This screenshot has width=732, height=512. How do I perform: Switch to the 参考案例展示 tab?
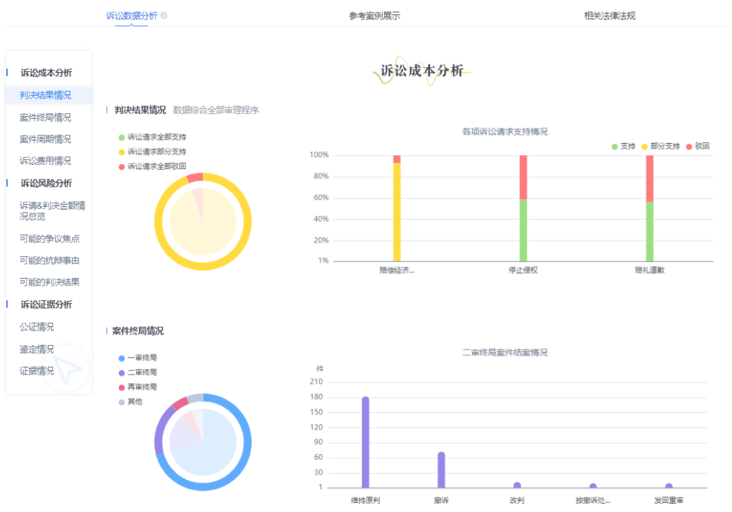(x=374, y=15)
